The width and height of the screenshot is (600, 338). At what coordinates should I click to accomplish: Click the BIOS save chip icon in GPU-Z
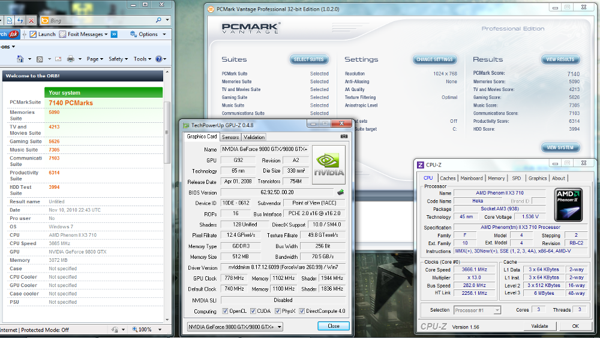pos(341,192)
